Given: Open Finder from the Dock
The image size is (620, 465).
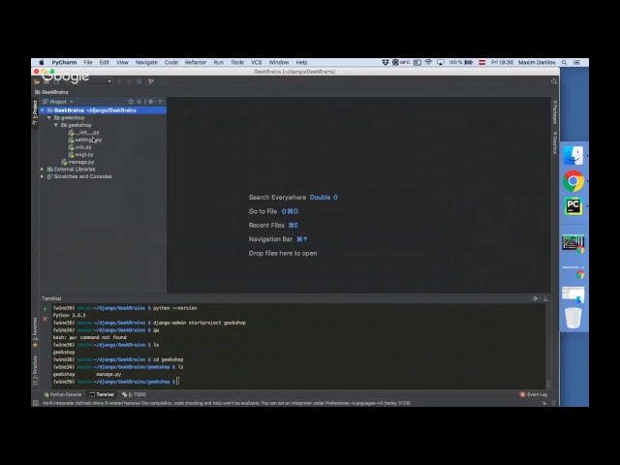Looking at the screenshot, I should click(x=573, y=155).
